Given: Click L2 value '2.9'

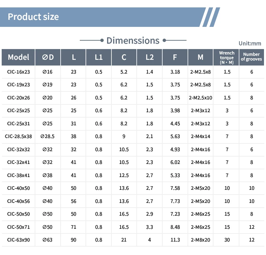Looking at the screenshot, I should tap(149, 214).
